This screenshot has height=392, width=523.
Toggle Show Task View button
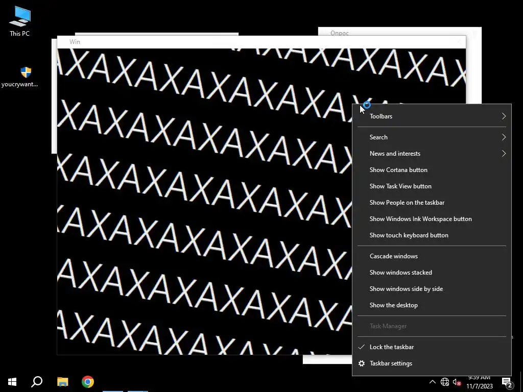click(432, 186)
